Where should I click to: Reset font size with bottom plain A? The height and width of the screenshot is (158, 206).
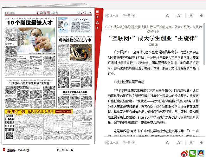[x=167, y=143]
